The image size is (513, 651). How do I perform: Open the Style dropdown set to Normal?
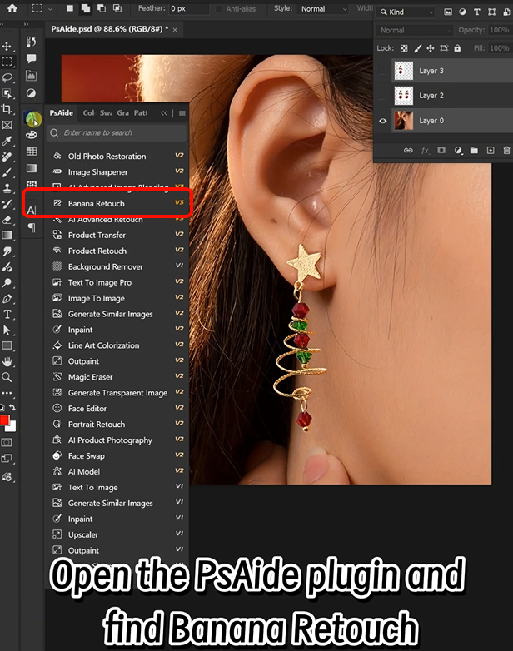[x=322, y=8]
